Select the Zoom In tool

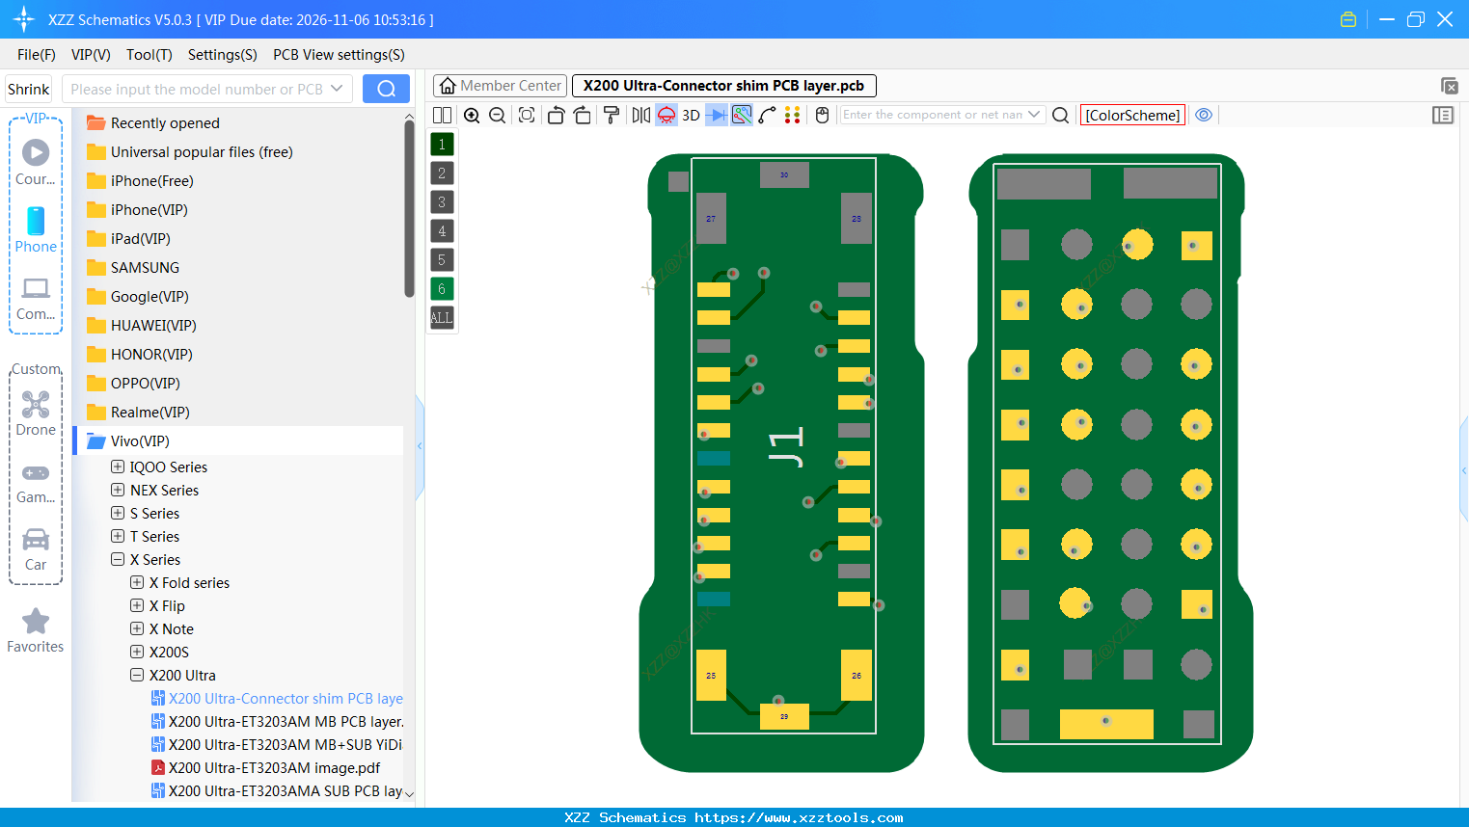[x=472, y=115]
